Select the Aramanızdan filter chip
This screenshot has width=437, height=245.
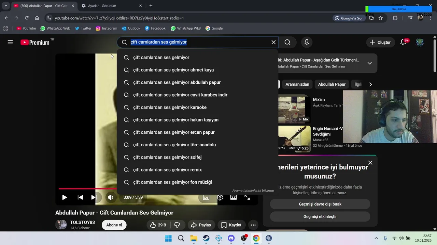click(x=297, y=84)
